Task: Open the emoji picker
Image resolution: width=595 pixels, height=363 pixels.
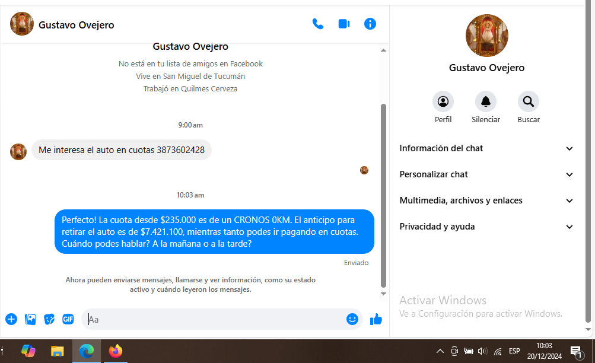Action: 352,319
